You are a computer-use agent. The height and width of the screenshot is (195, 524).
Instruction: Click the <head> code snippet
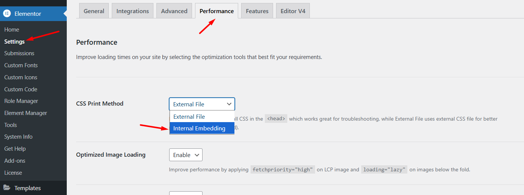coord(276,119)
